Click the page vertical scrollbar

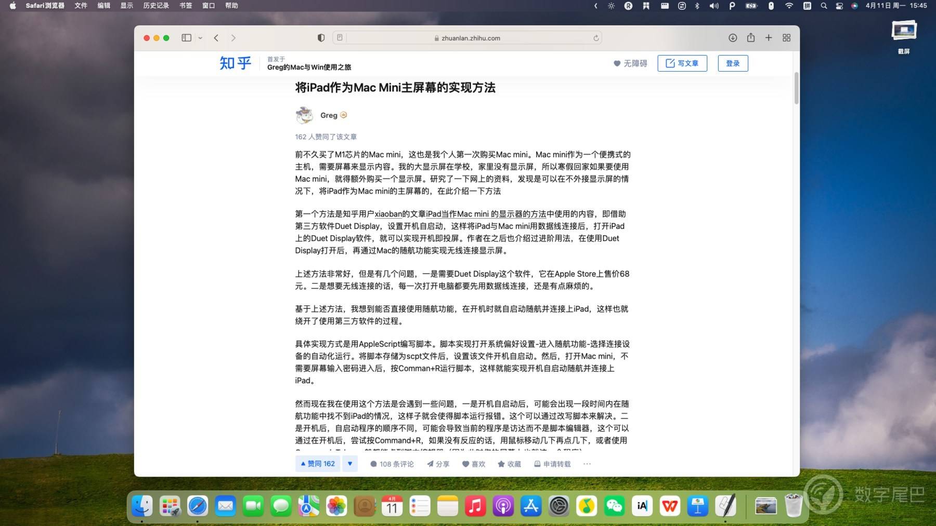coord(796,88)
